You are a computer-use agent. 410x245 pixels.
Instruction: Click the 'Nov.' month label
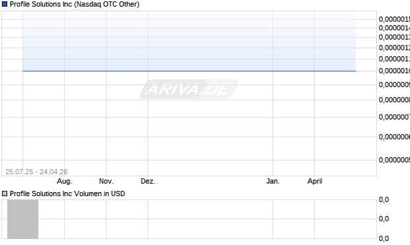pyautogui.click(x=106, y=181)
